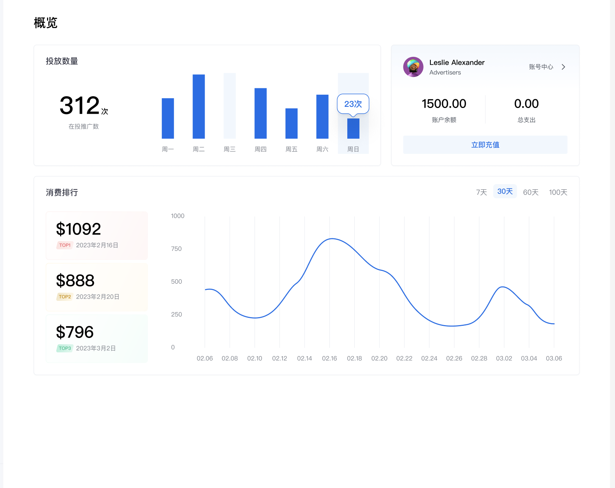Click the 02.20 x-axis date label
The image size is (615, 488).
379,358
